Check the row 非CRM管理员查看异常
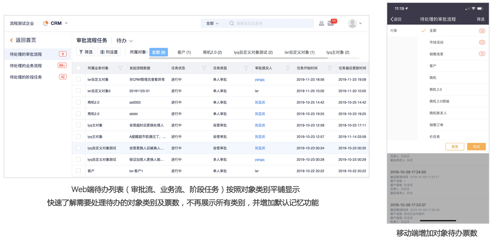Screen dimensions: 492x240 click(x=78, y=80)
